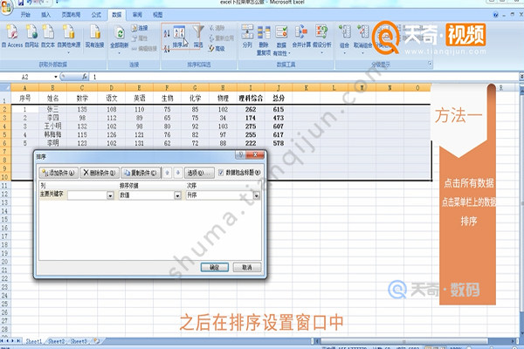Switch to the Home (开始) ribbon tab
The image size is (524, 349).
(x=25, y=15)
